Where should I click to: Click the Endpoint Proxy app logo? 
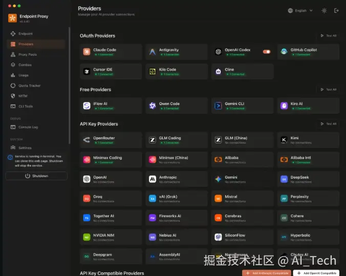click(12, 18)
